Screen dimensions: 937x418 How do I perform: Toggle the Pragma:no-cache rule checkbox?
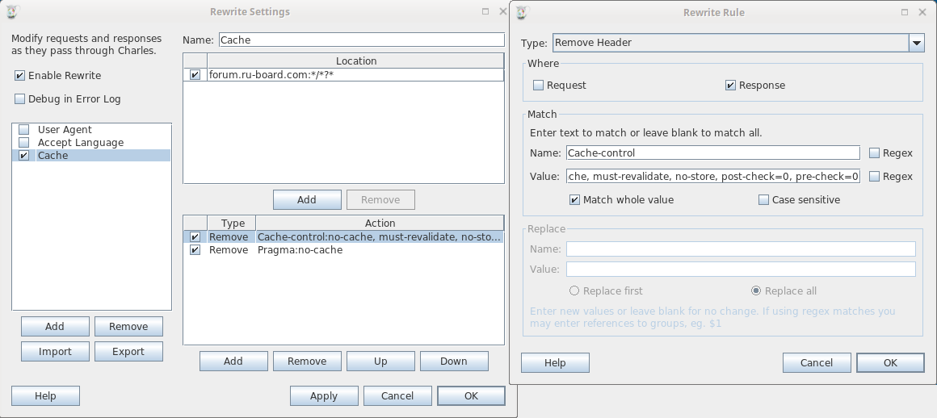click(195, 250)
